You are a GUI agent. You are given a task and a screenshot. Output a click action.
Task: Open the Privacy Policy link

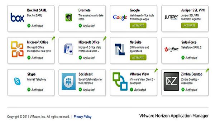[82, 117]
